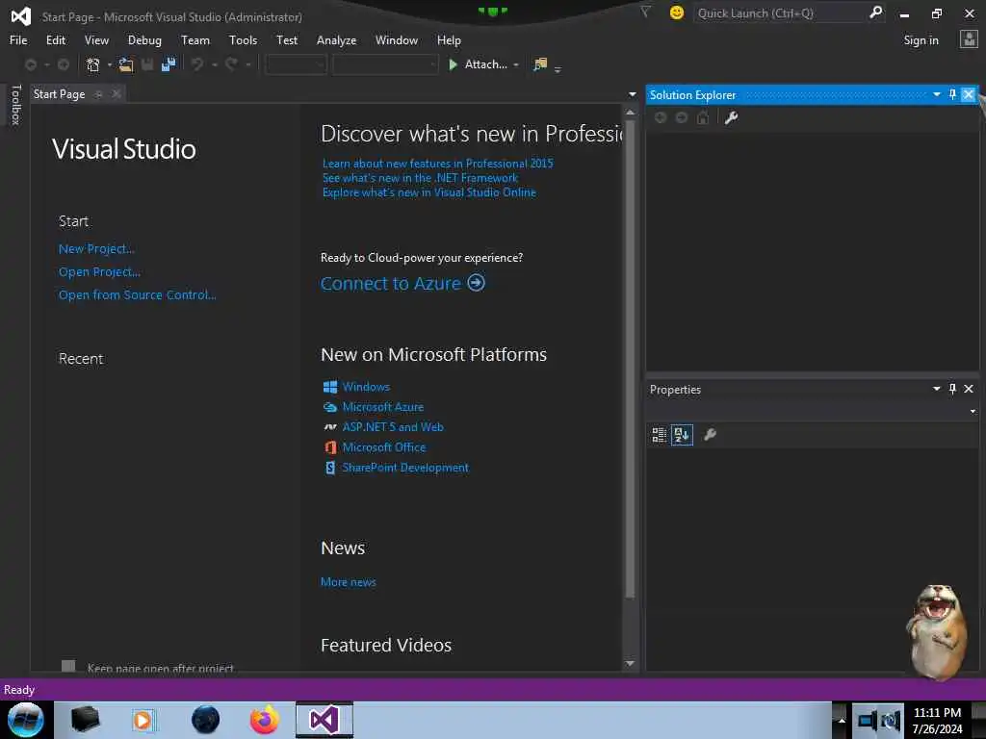The width and height of the screenshot is (986, 739).
Task: Click the Navigate Forward toolbar icon
Action: coord(64,64)
